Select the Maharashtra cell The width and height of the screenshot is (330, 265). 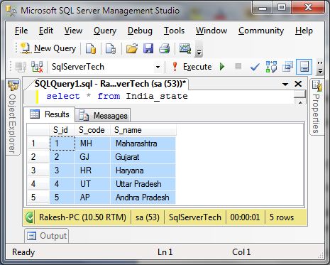tap(143, 144)
